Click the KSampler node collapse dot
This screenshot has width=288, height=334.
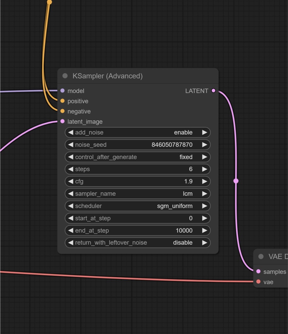65,76
